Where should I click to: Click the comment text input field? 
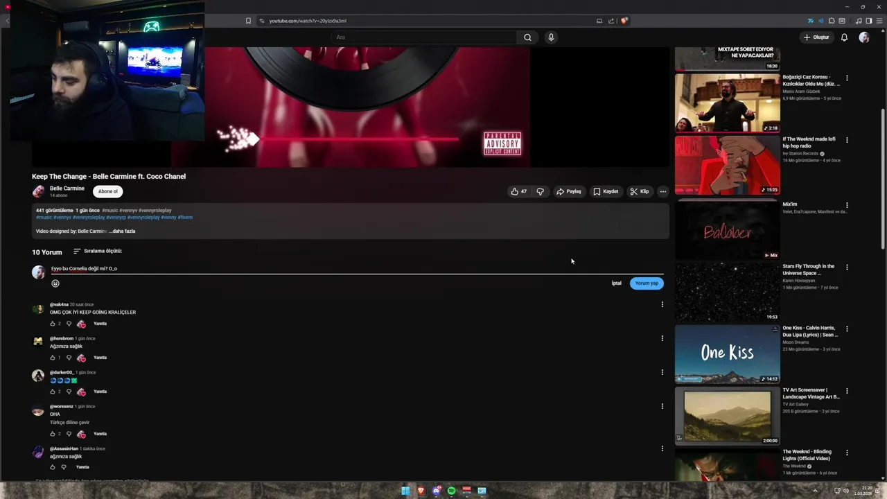click(357, 269)
